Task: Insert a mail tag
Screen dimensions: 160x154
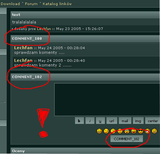Action: pyautogui.click(x=125, y=121)
